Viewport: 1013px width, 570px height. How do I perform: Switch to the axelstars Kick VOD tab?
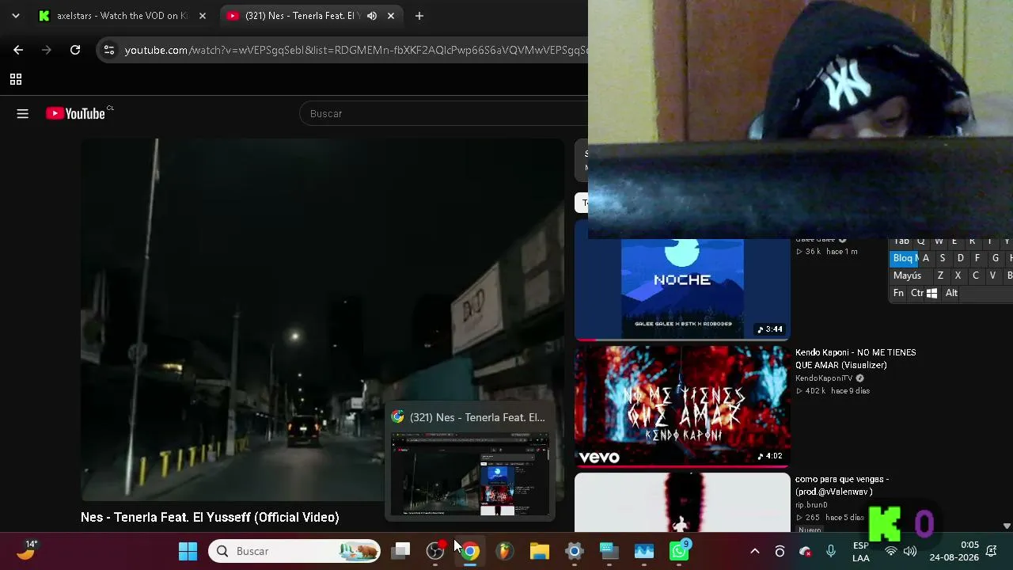[x=123, y=16]
